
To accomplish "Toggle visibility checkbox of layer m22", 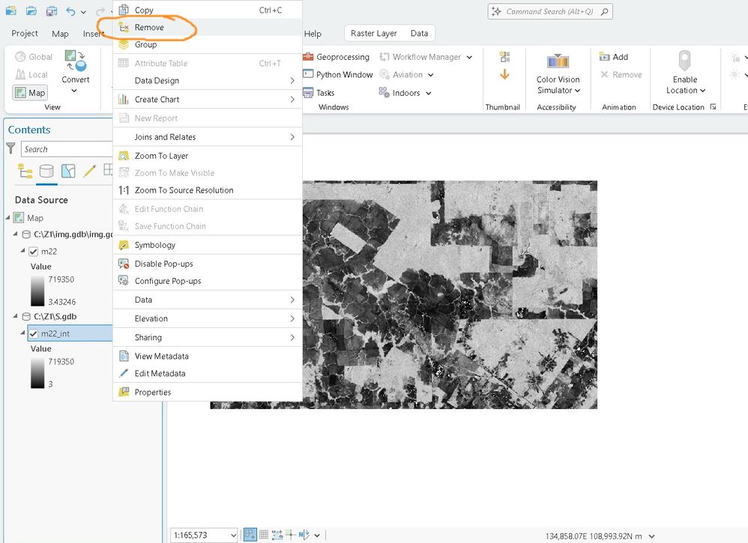I will [34, 252].
